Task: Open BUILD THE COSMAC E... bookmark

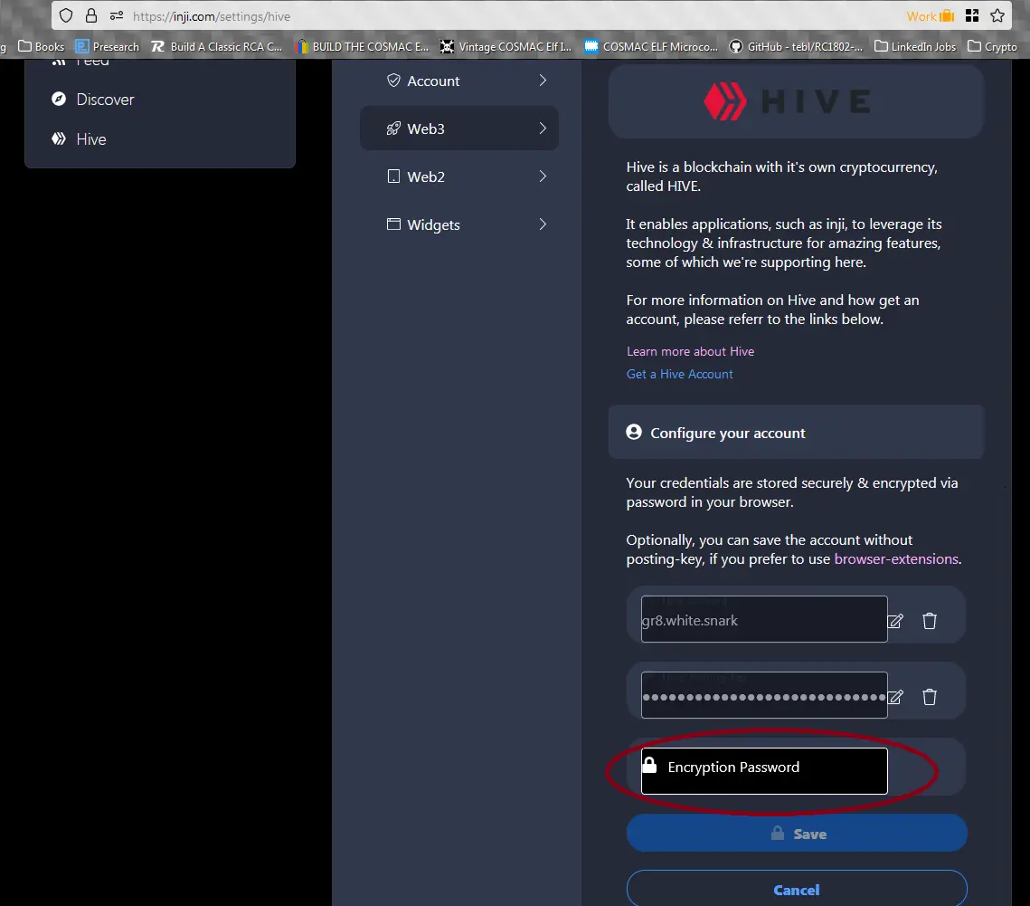Action: point(362,47)
